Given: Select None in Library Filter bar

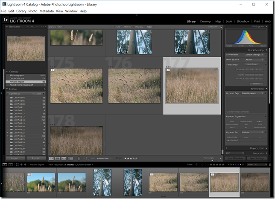Looking at the screenshot, I should point(149,27).
